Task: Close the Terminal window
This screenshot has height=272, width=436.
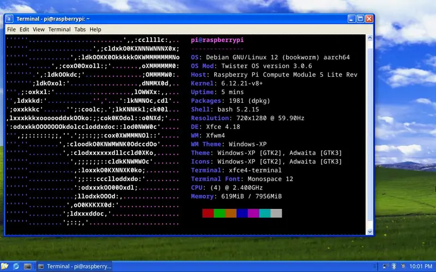Action: pos(369,19)
